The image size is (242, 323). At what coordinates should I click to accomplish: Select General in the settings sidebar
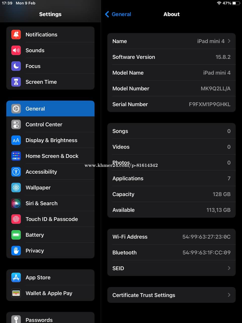50,109
